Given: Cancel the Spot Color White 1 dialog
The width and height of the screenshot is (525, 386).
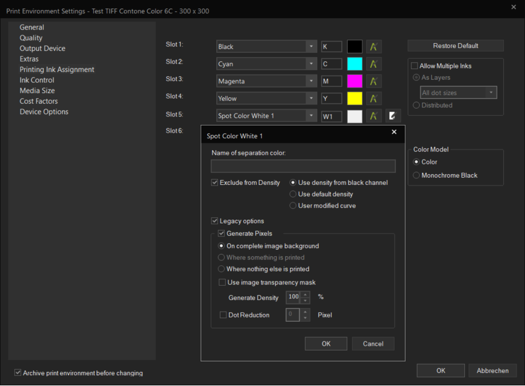Looking at the screenshot, I should click(x=373, y=343).
